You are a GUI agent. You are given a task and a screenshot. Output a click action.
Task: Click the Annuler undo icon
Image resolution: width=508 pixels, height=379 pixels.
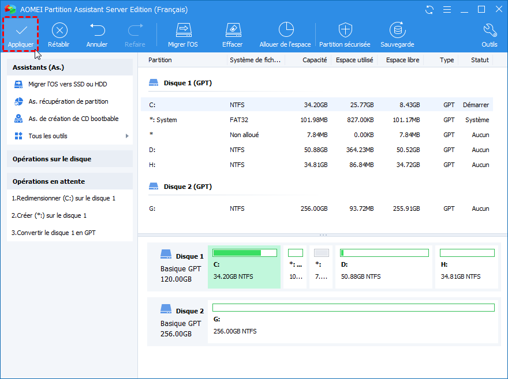(97, 31)
